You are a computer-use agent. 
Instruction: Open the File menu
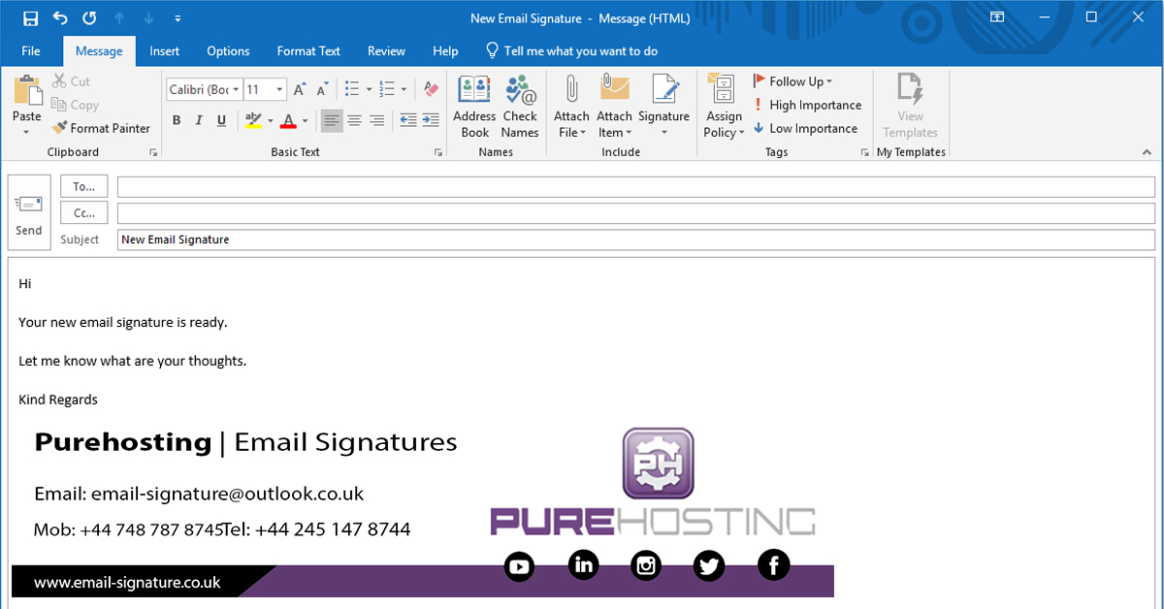(x=31, y=51)
